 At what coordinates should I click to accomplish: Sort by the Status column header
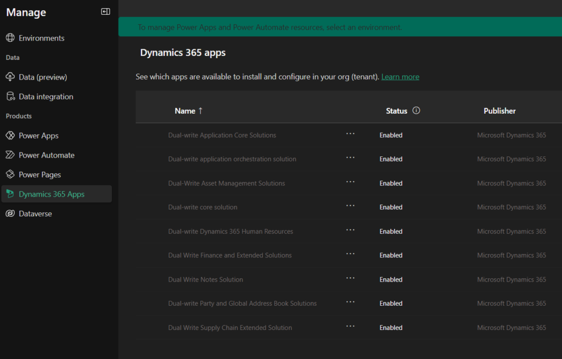(x=396, y=111)
